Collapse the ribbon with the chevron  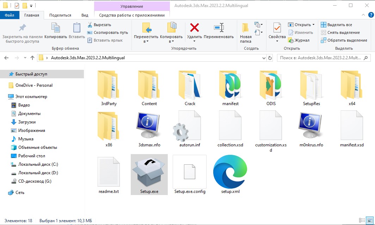[x=363, y=15]
